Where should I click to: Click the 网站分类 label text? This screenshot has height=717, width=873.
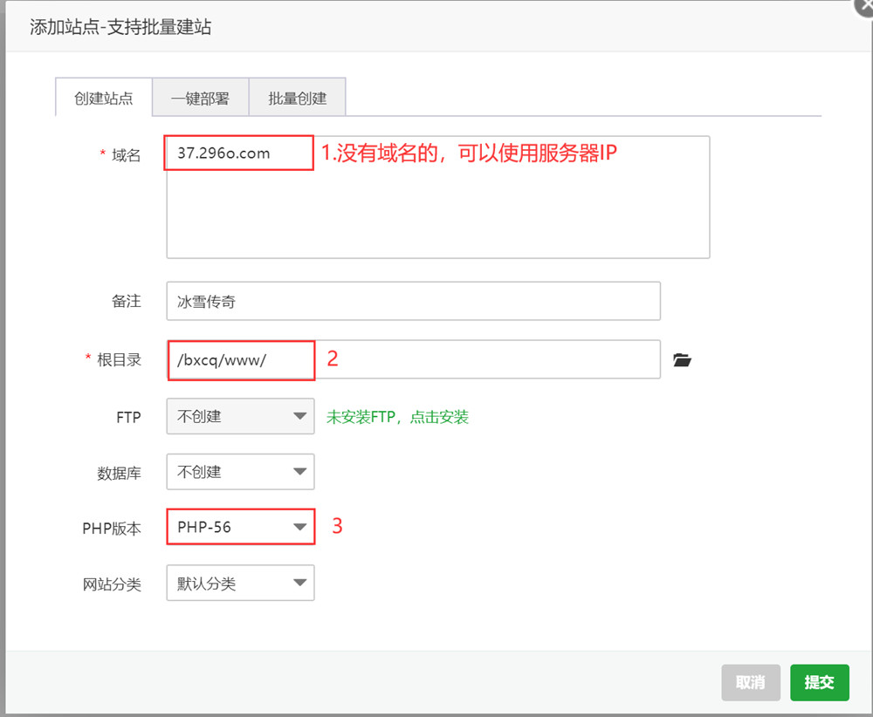coord(112,584)
